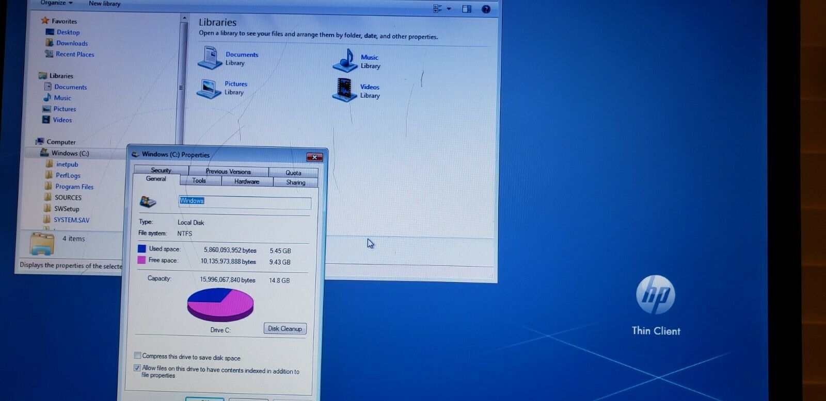Select Music in the navigation pane tree
The width and height of the screenshot is (826, 401).
click(x=62, y=98)
